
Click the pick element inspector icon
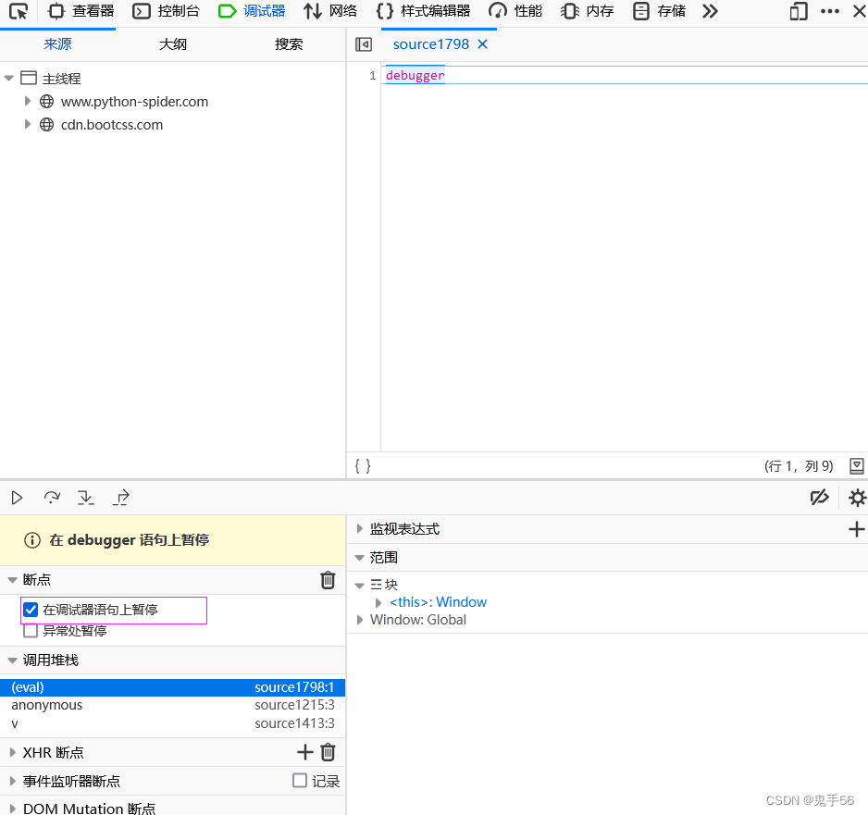coord(18,12)
